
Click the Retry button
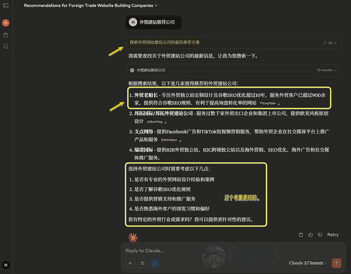(333, 235)
